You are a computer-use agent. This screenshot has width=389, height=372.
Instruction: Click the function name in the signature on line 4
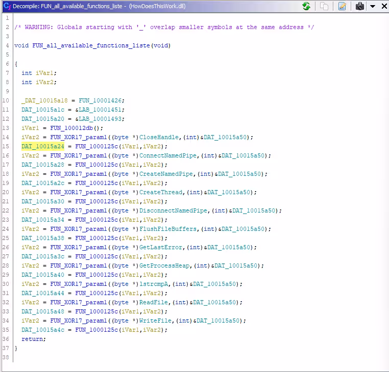point(91,45)
